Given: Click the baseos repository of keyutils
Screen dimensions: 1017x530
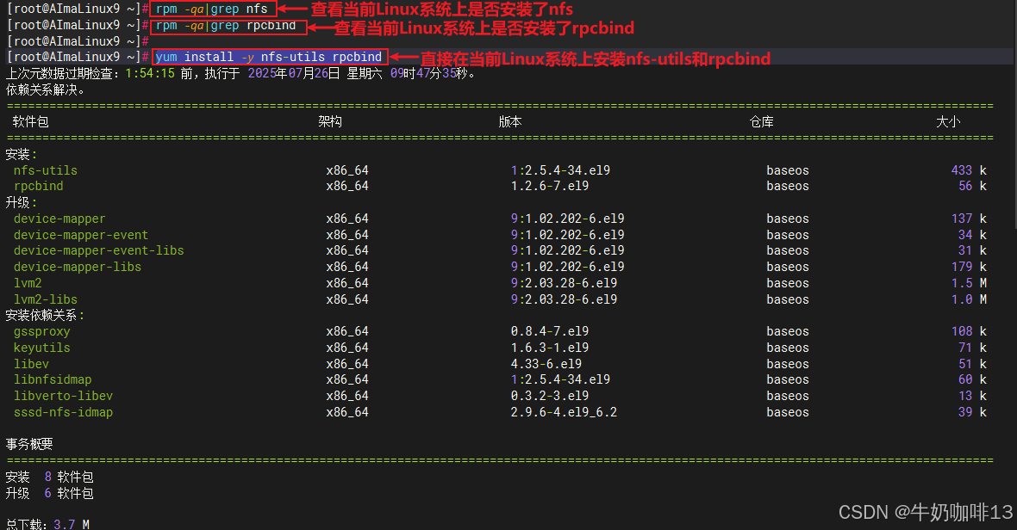Looking at the screenshot, I should pyautogui.click(x=788, y=348).
